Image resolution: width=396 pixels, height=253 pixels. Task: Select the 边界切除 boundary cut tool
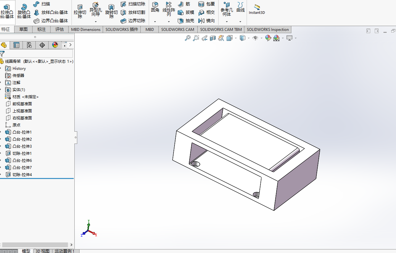tap(133, 21)
